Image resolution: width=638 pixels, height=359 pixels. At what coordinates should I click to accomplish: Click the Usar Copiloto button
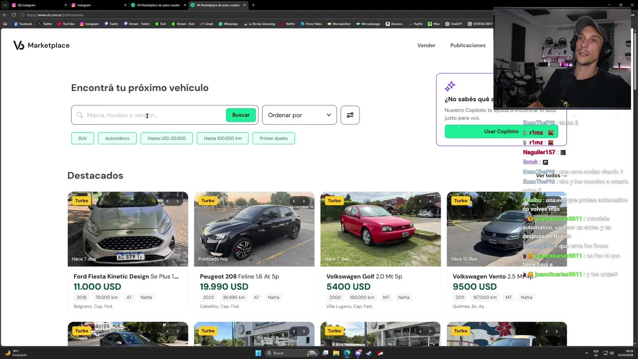pos(501,132)
